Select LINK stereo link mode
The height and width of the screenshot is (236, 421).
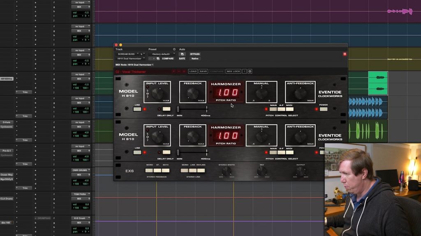[x=193, y=171]
